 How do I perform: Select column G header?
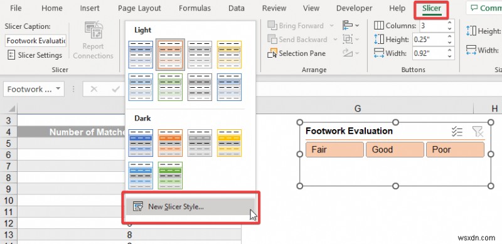[x=357, y=109]
